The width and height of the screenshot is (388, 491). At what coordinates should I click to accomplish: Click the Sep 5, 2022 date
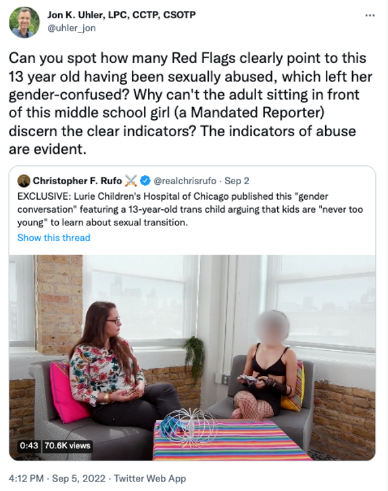(78, 479)
